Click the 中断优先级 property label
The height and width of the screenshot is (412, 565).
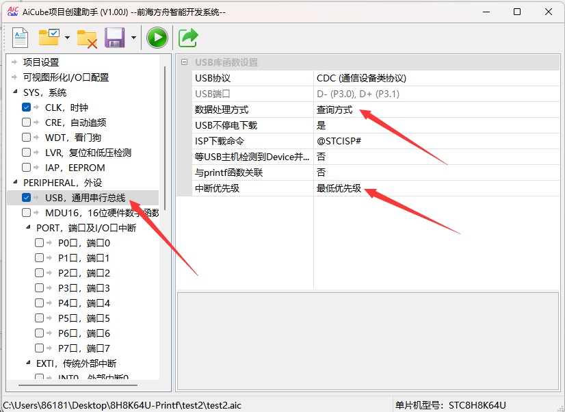[x=217, y=188]
